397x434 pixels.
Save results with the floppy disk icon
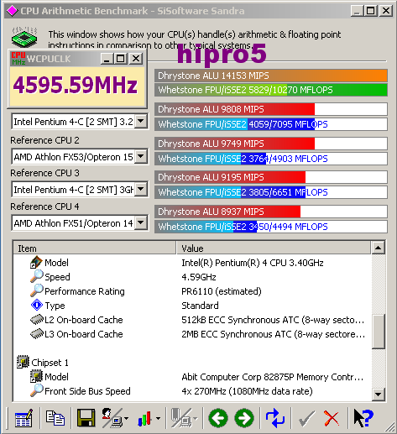coord(86,418)
